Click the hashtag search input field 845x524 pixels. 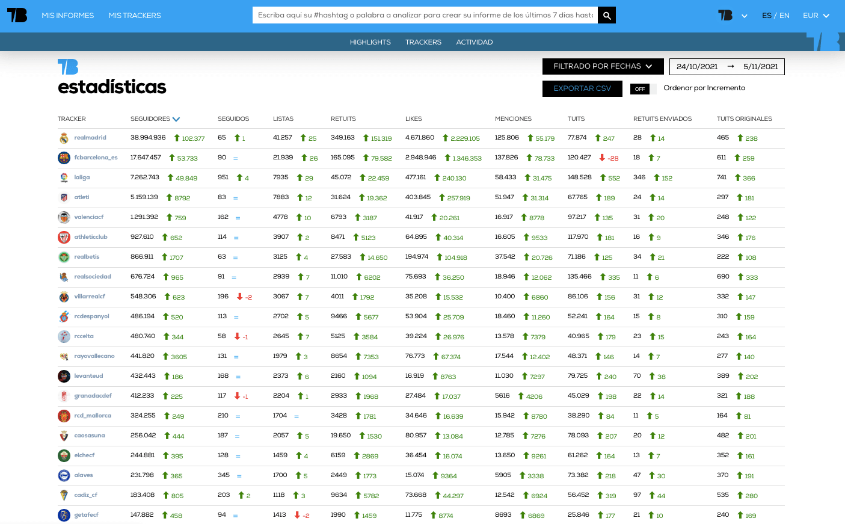point(425,15)
